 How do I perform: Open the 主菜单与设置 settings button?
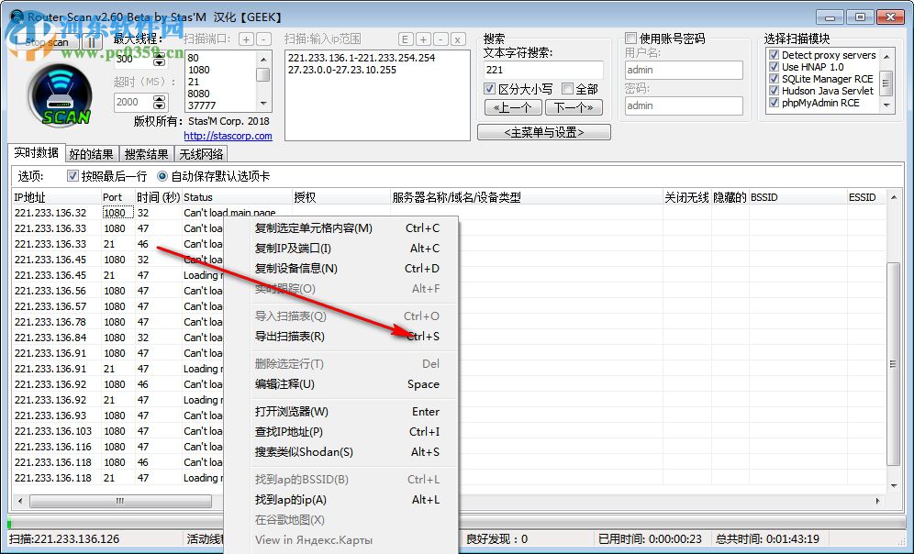[x=543, y=131]
